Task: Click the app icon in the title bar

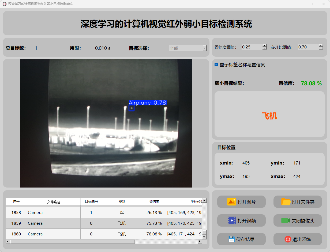Action: [x=4, y=4]
